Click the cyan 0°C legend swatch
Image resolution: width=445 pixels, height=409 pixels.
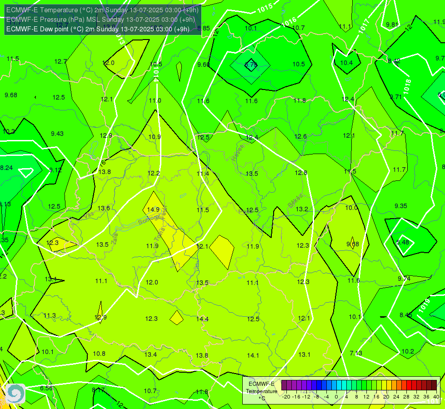(339, 385)
